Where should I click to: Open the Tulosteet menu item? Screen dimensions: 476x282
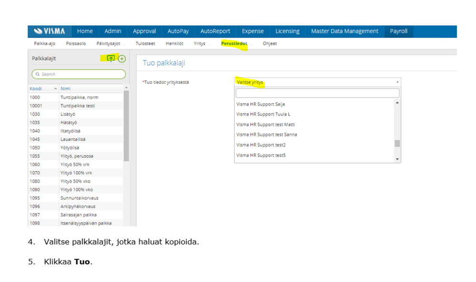point(145,43)
